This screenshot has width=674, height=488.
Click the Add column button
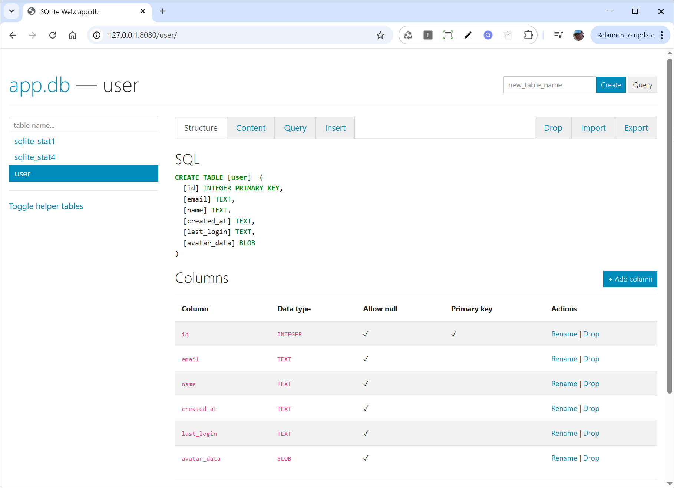630,279
